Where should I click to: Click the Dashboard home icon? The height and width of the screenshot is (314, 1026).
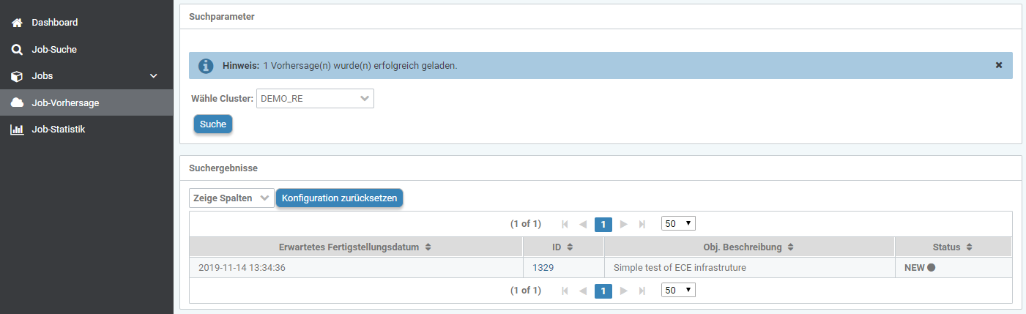17,23
